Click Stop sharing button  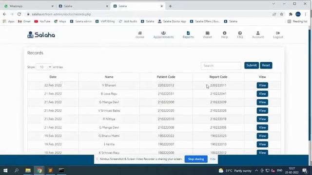point(196,159)
